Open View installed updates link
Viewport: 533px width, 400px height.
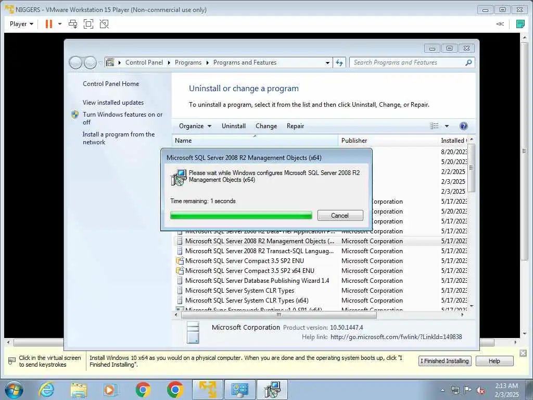[113, 103]
